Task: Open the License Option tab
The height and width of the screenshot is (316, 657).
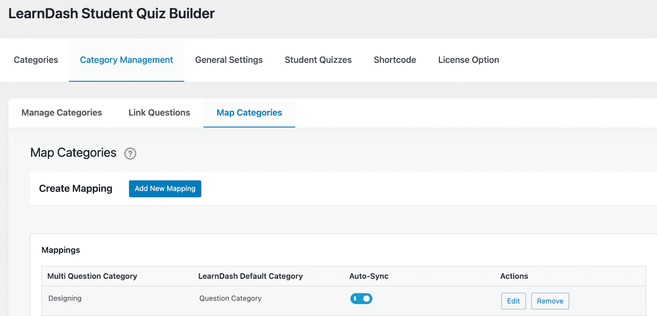Action: click(x=469, y=60)
